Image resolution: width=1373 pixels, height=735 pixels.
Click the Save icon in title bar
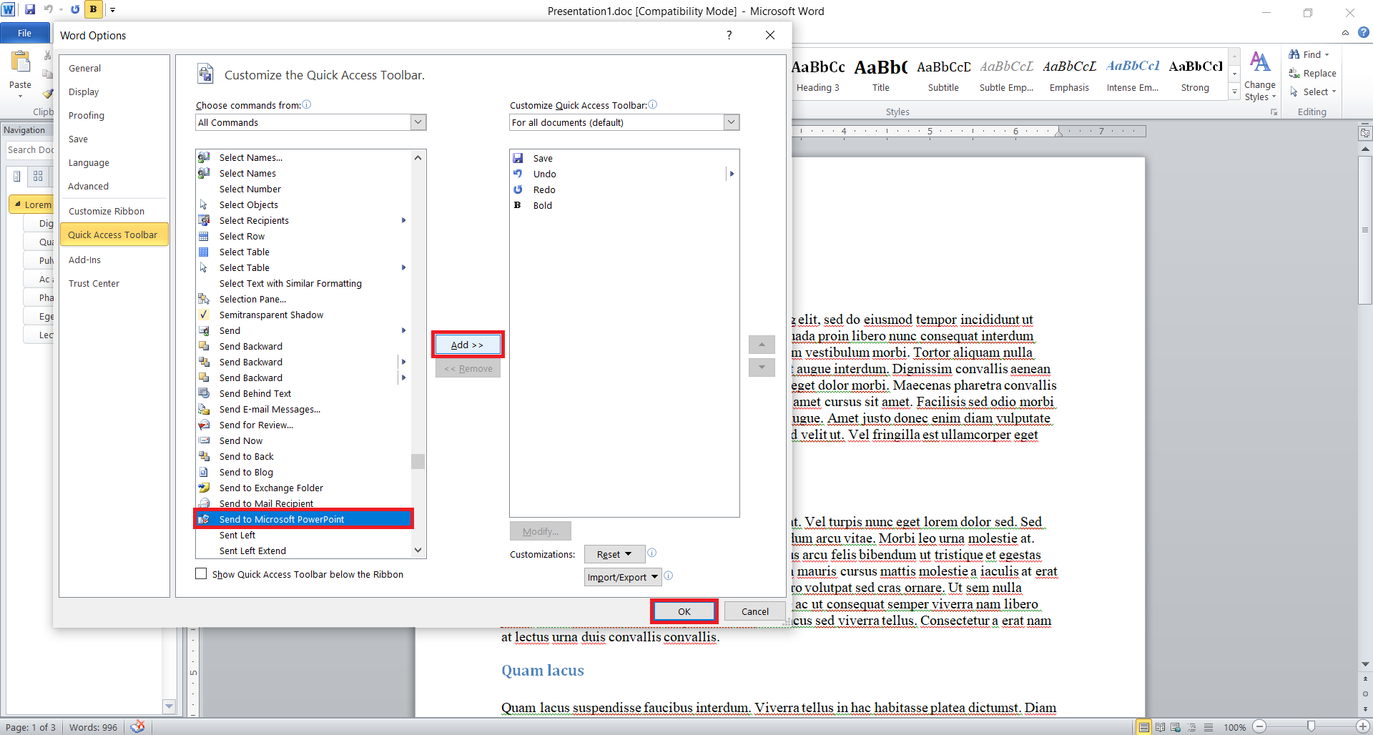click(30, 10)
